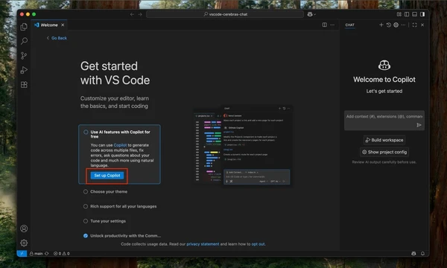Select the CHAT panel tab
This screenshot has height=268, width=447.
click(x=350, y=25)
